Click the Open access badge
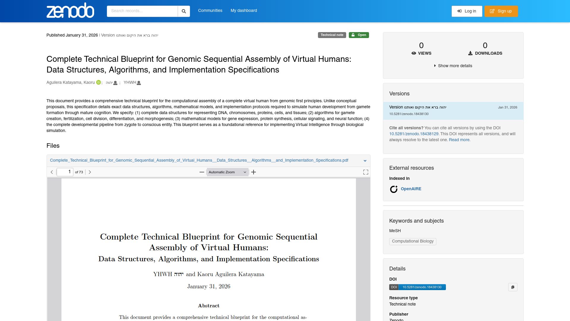Viewport: 570px width, 321px height. point(359,35)
